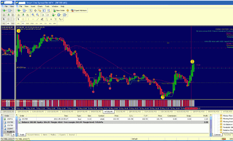Open the Insert menu
The width and height of the screenshot is (233, 141).
(33, 6)
